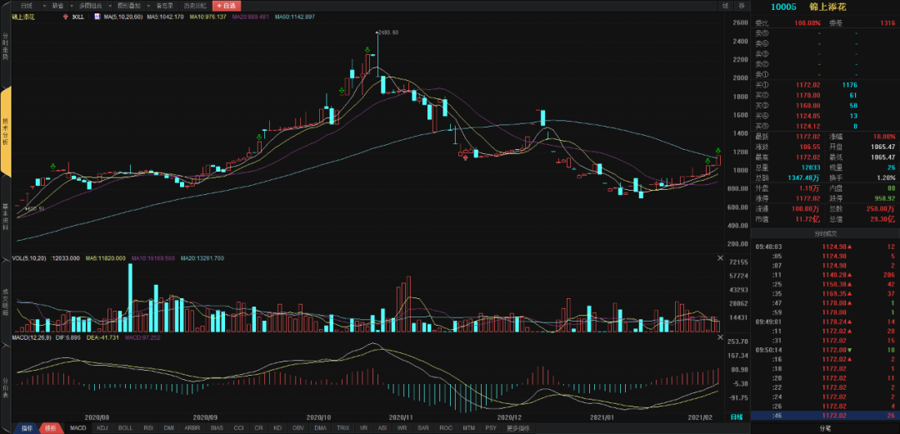The image size is (900, 434).
Task: Click the 2021/02 date axis label
Action: (699, 417)
